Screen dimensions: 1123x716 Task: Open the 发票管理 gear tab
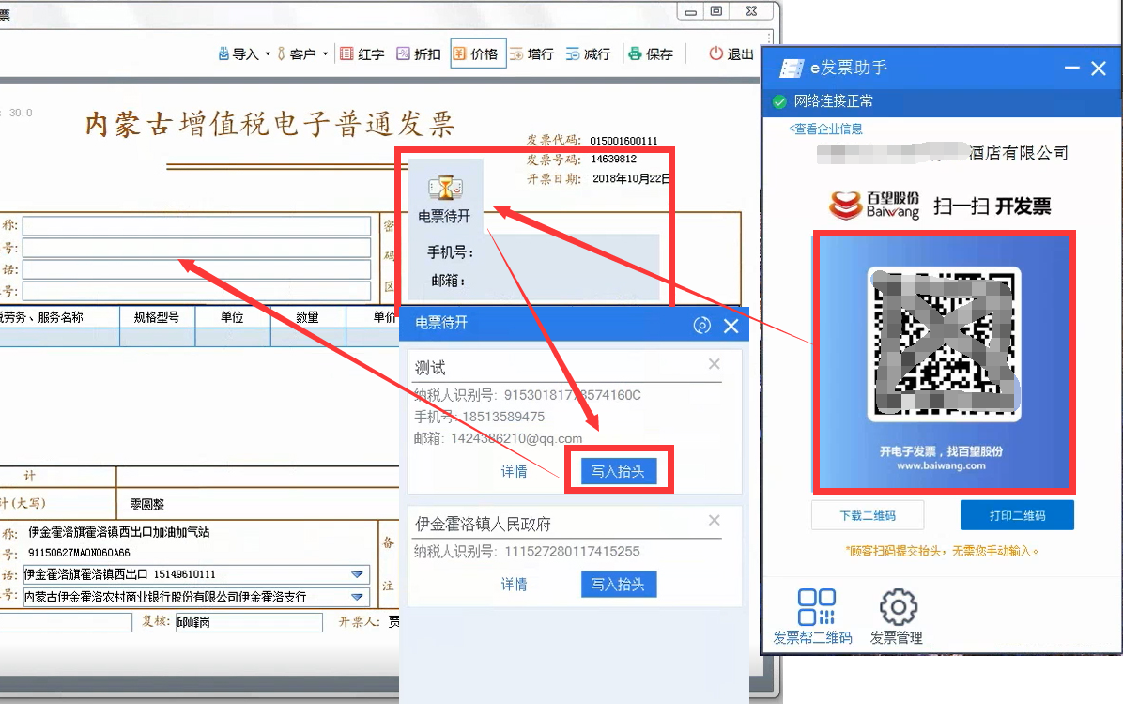click(x=897, y=617)
